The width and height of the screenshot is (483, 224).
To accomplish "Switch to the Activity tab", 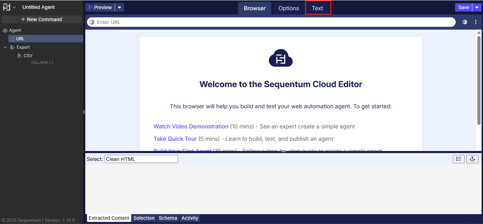I will coord(190,218).
